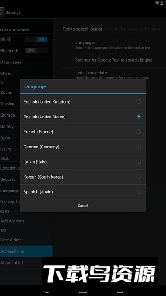Open Storage settings
This screenshot has width=166, height=296.
(x=10, y=115)
